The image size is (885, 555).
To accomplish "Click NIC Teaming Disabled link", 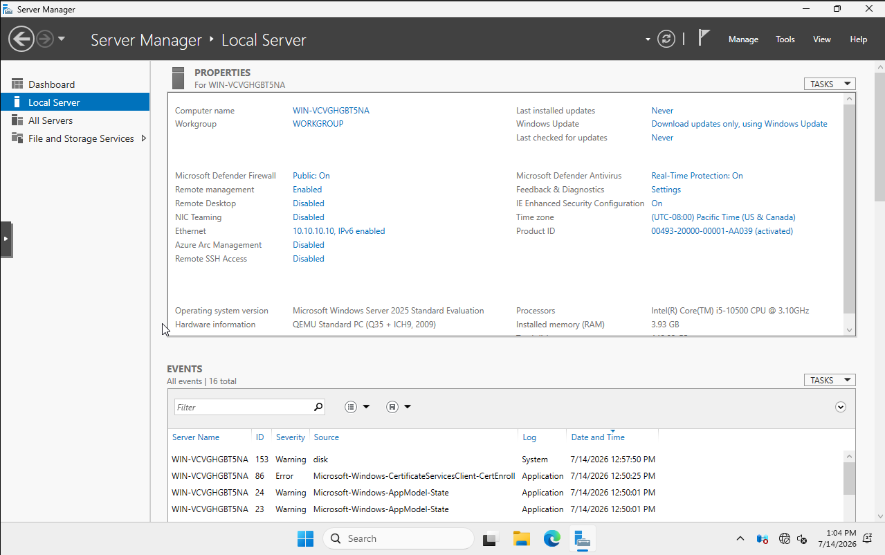I will (x=309, y=217).
